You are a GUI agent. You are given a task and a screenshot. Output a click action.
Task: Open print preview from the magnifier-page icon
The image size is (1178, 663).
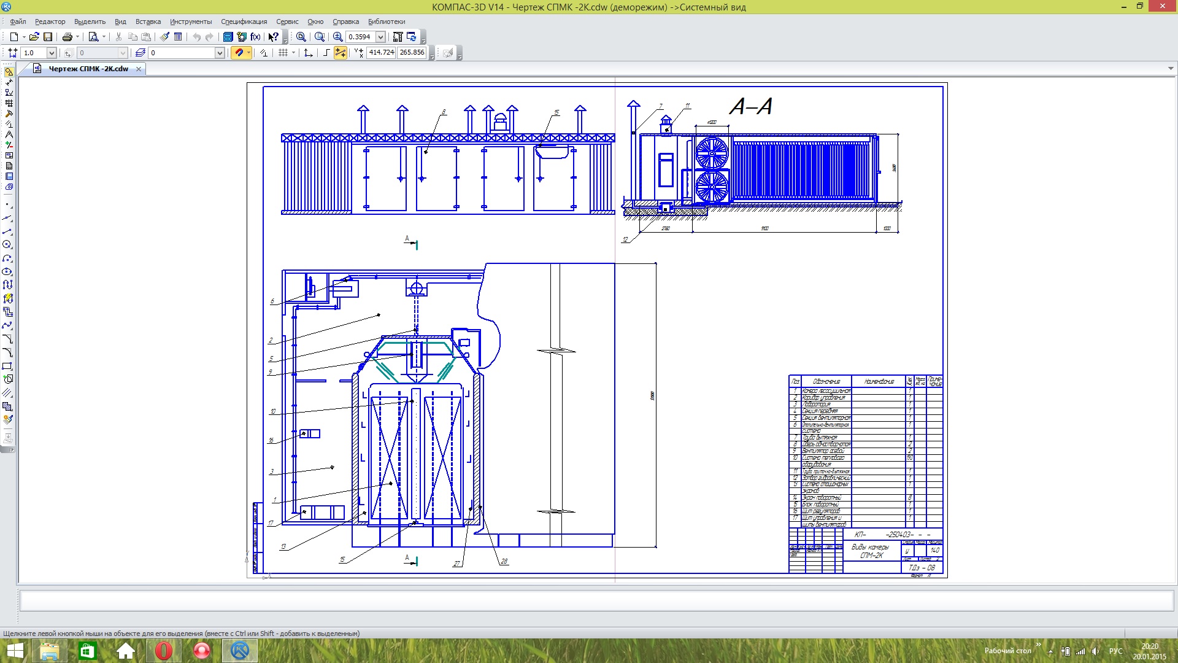pyautogui.click(x=93, y=37)
